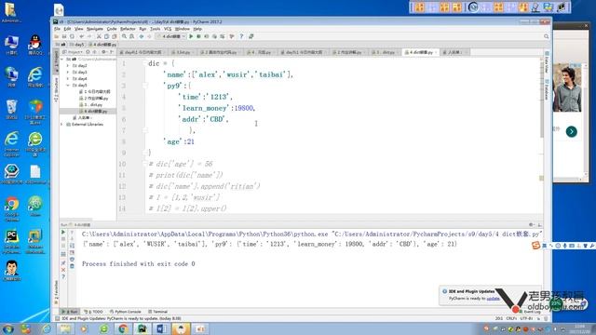Open Recycle Bin desktop icon
This screenshot has width=596, height=335.
pyautogui.click(x=12, y=109)
